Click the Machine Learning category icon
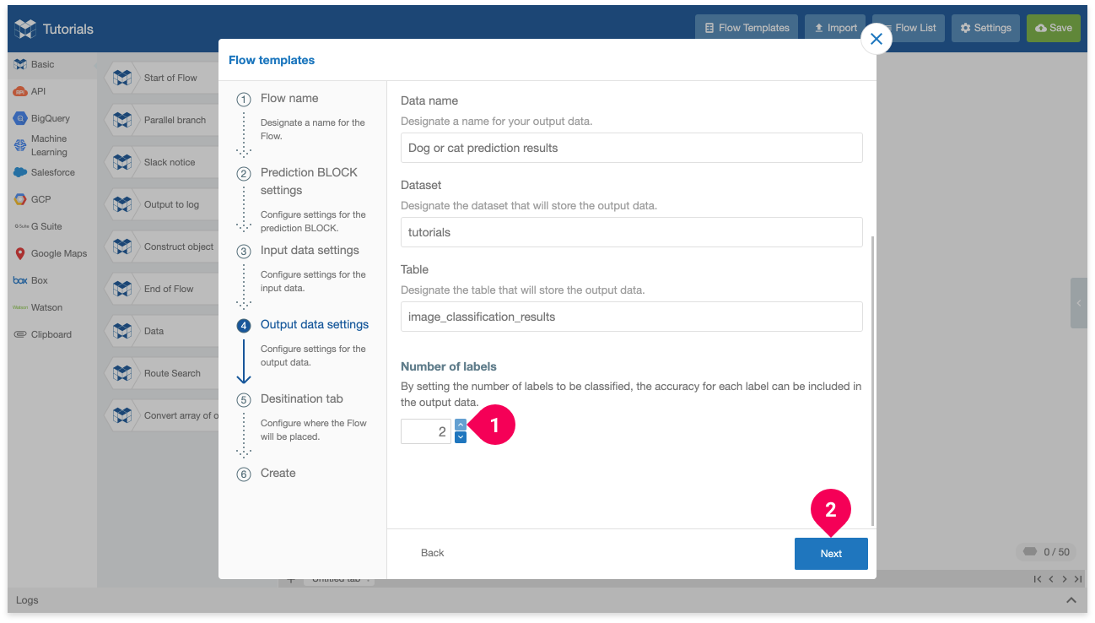Viewport: 1095px width, 623px height. 20,145
